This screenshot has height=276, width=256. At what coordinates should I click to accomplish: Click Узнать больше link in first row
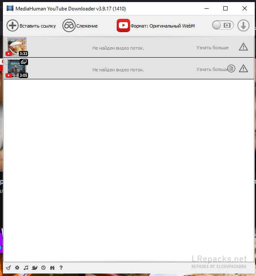pyautogui.click(x=212, y=48)
